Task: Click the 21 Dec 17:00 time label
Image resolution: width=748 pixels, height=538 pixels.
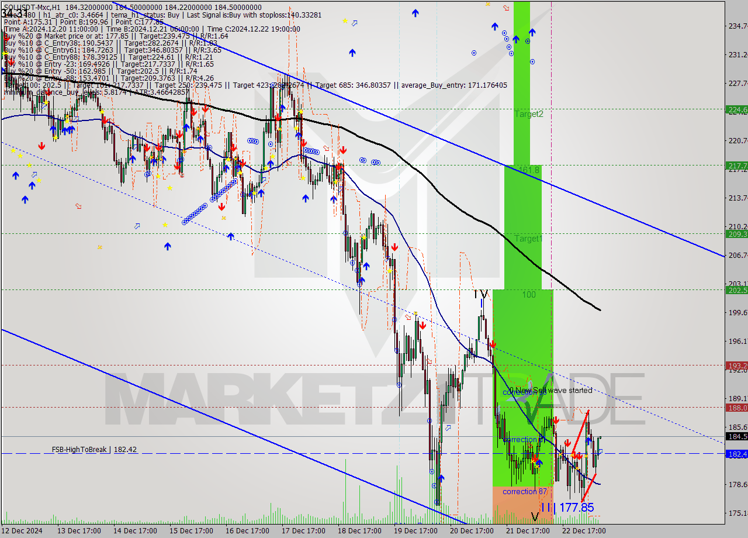Action: [528, 531]
